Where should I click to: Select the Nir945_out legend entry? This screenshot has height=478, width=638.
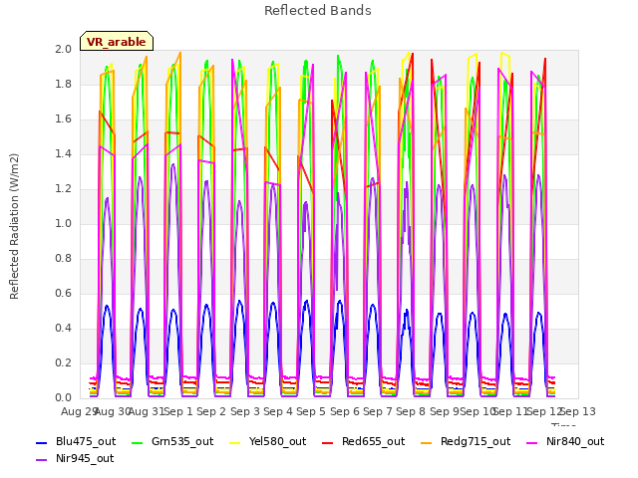tap(75, 458)
